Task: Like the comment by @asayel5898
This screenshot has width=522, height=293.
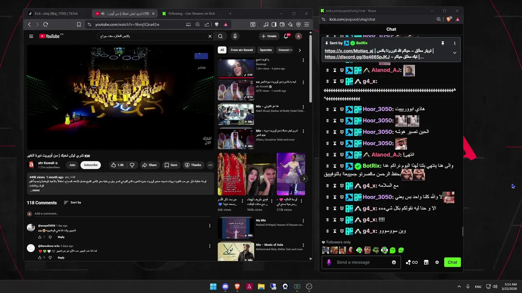Action: (x=40, y=237)
